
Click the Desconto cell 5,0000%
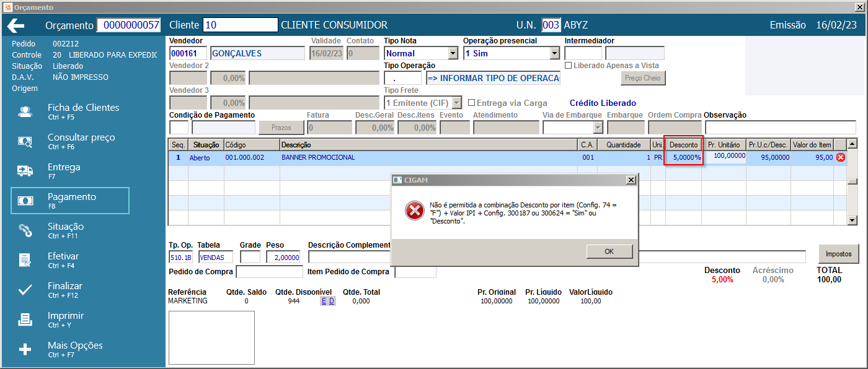683,157
